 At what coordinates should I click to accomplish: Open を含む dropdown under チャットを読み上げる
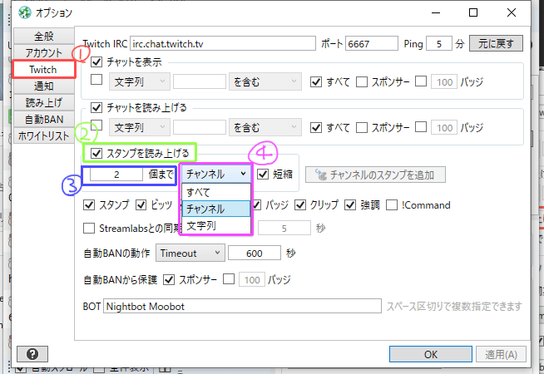tap(265, 127)
